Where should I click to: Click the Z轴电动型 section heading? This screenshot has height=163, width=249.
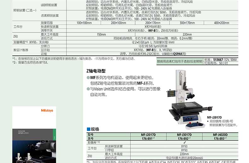(x=96, y=71)
